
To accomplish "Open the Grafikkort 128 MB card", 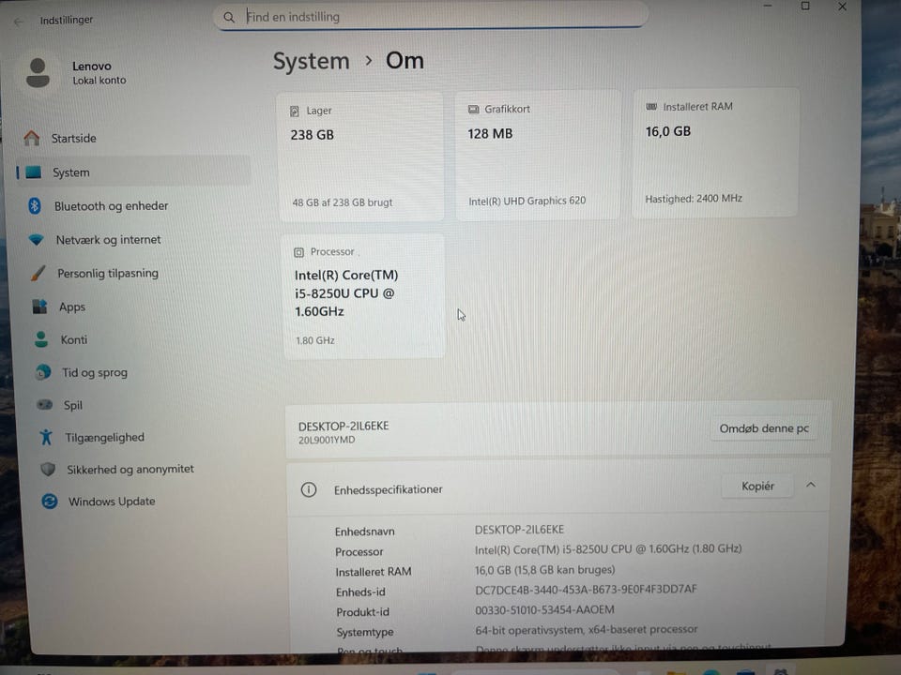I will pos(539,155).
